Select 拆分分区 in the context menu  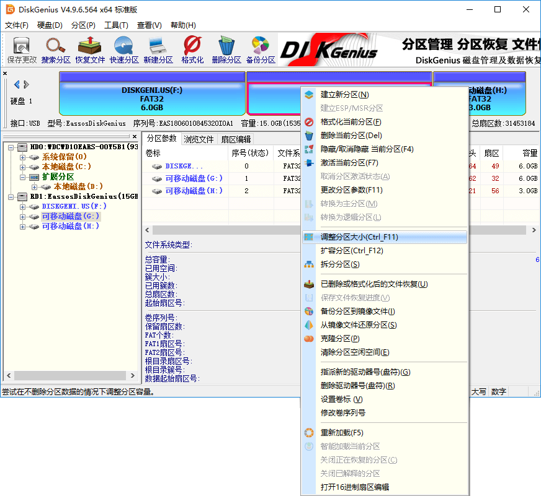[x=339, y=264]
